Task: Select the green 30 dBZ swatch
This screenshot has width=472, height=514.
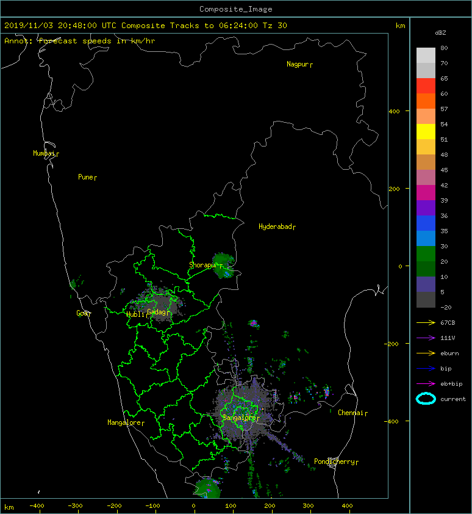Action: [426, 253]
